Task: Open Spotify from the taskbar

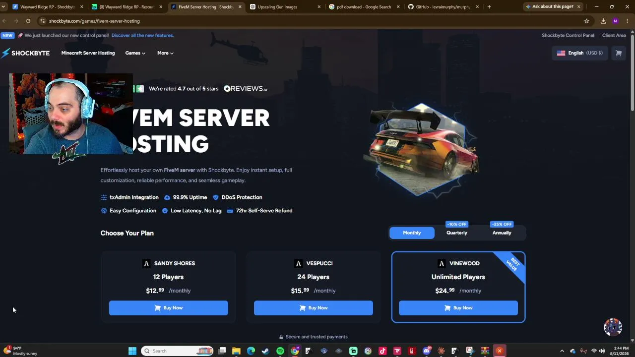Action: click(280, 351)
